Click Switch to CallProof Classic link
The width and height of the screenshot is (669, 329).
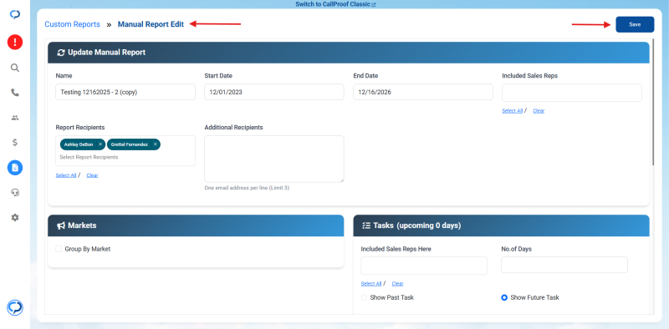[333, 4]
